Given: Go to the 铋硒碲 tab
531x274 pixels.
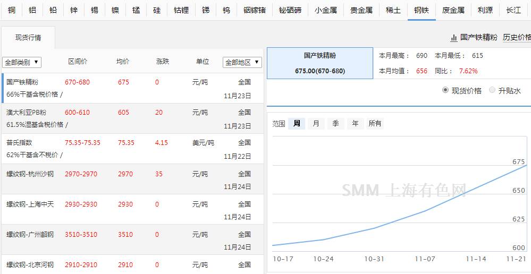Looking at the screenshot, I should (x=290, y=10).
